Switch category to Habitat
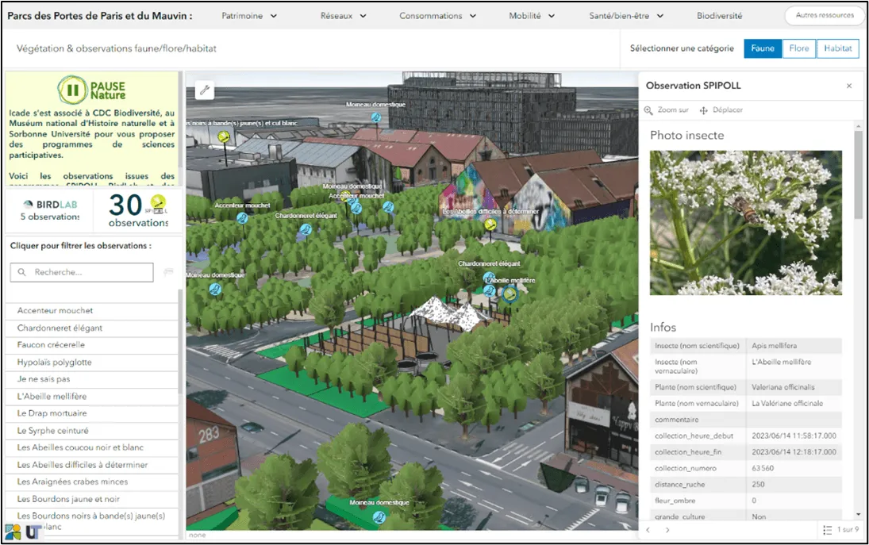The width and height of the screenshot is (869, 545). (x=838, y=48)
